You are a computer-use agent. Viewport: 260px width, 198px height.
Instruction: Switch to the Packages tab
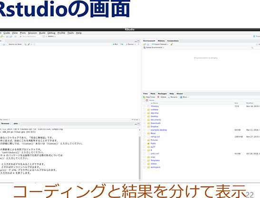coord(162,94)
